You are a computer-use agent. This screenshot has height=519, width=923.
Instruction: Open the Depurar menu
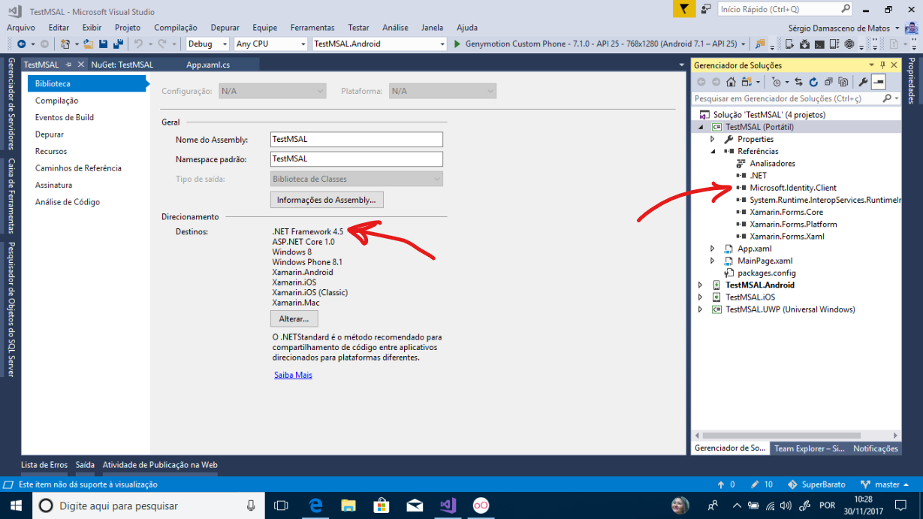(225, 27)
